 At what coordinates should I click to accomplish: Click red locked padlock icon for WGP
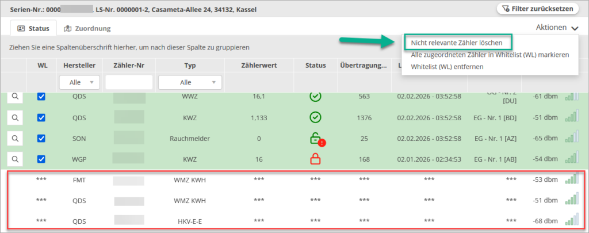tap(315, 159)
